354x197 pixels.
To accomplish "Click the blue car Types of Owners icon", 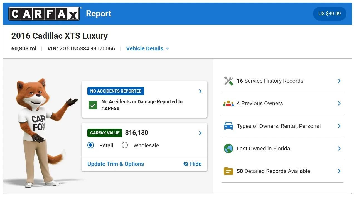I will (228, 126).
